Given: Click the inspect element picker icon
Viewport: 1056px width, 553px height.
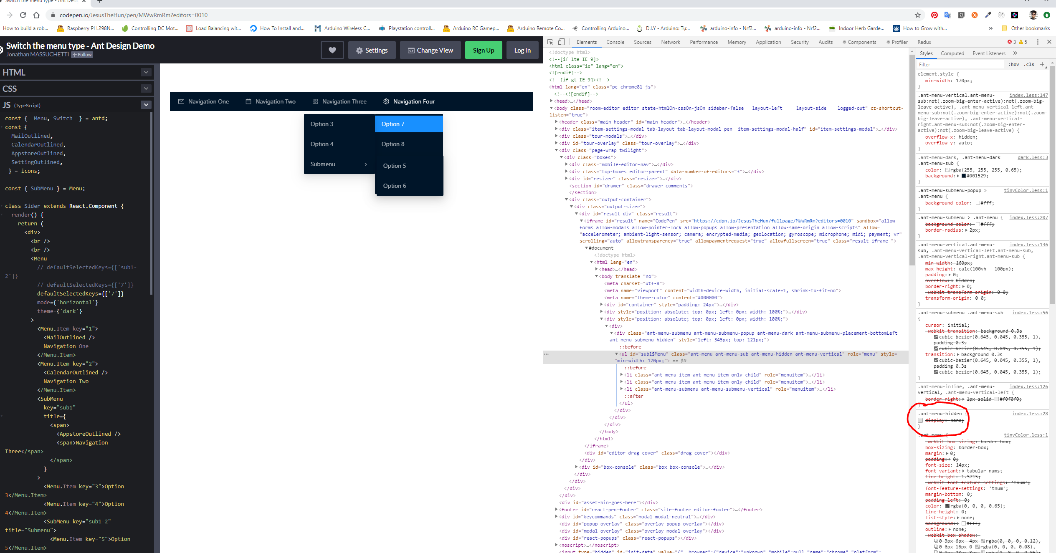Looking at the screenshot, I should (550, 42).
